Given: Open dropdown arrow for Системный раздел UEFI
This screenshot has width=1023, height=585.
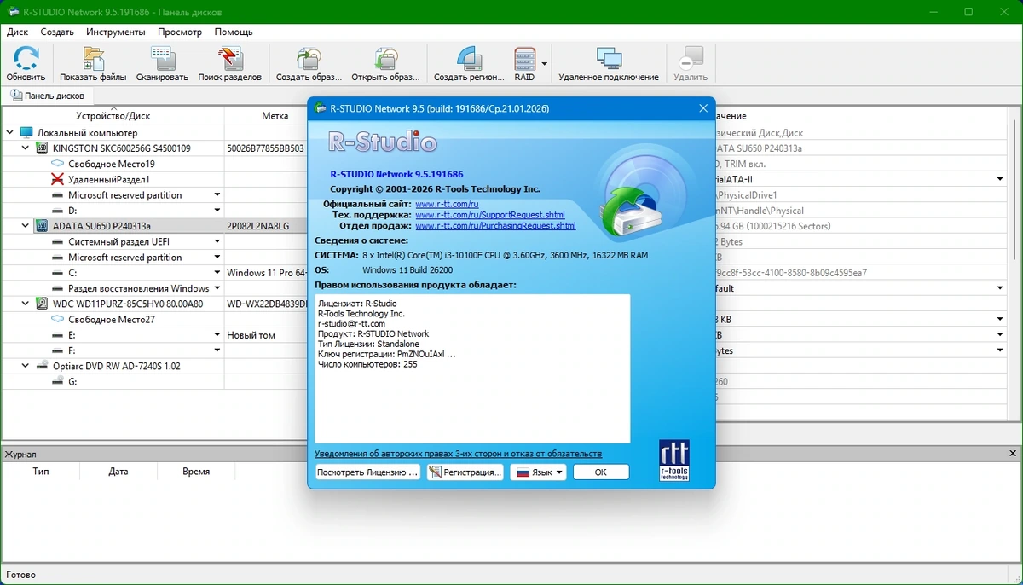Looking at the screenshot, I should (x=217, y=241).
